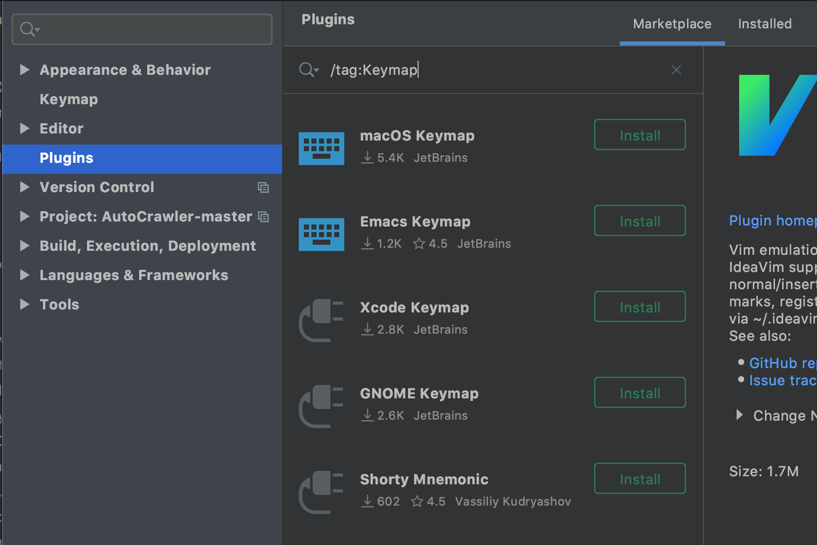The width and height of the screenshot is (817, 545).
Task: Click macOS Keymap 5.4K downloads count
Action: (x=383, y=158)
